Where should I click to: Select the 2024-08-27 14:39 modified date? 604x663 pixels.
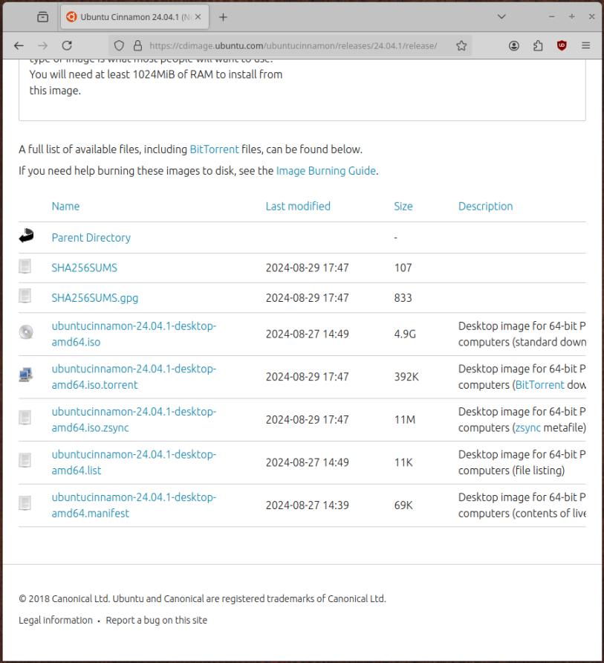pos(308,505)
